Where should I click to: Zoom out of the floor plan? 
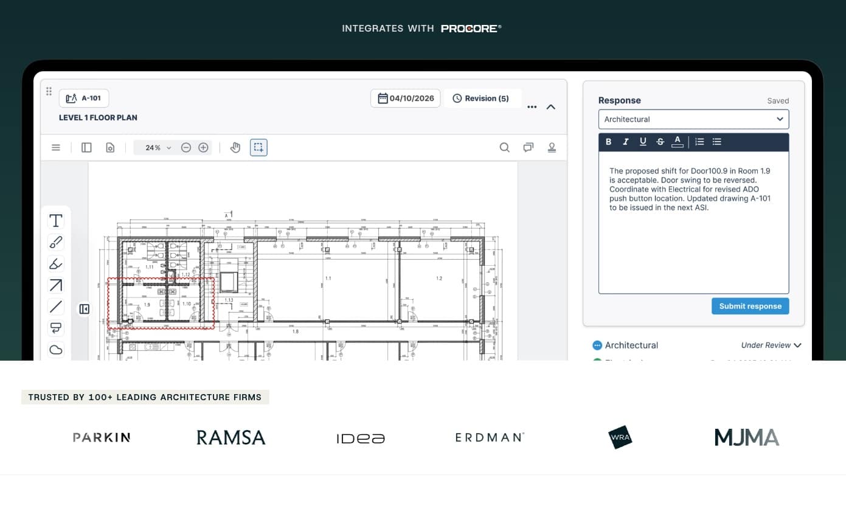point(186,147)
